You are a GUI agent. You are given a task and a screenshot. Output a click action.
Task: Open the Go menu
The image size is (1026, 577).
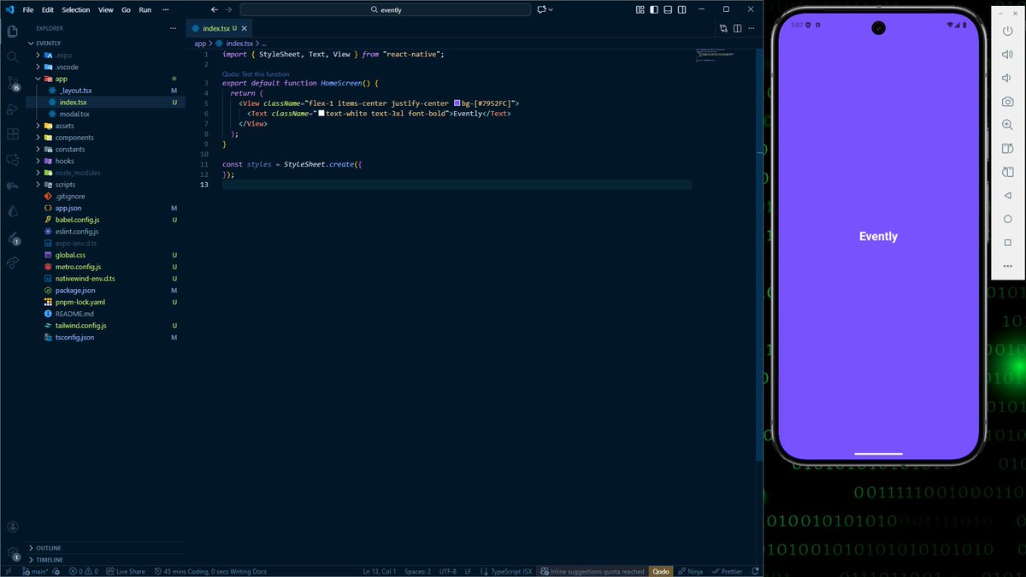(126, 9)
